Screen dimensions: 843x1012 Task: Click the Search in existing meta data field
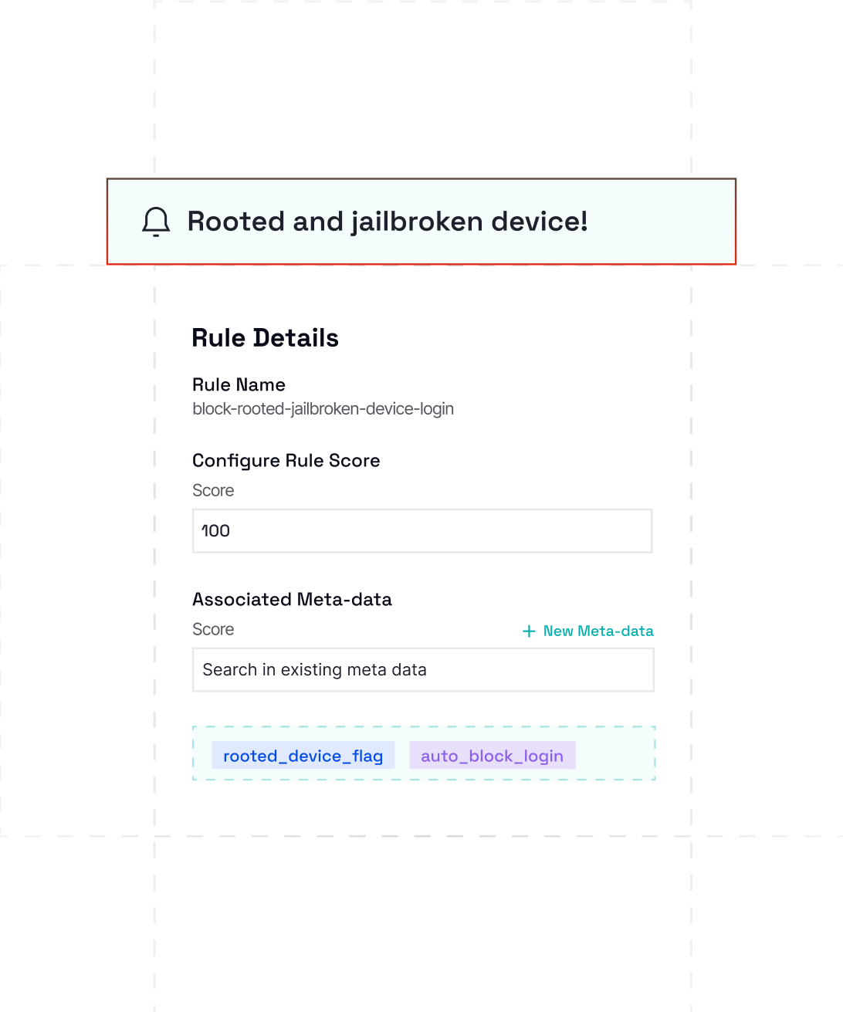423,669
